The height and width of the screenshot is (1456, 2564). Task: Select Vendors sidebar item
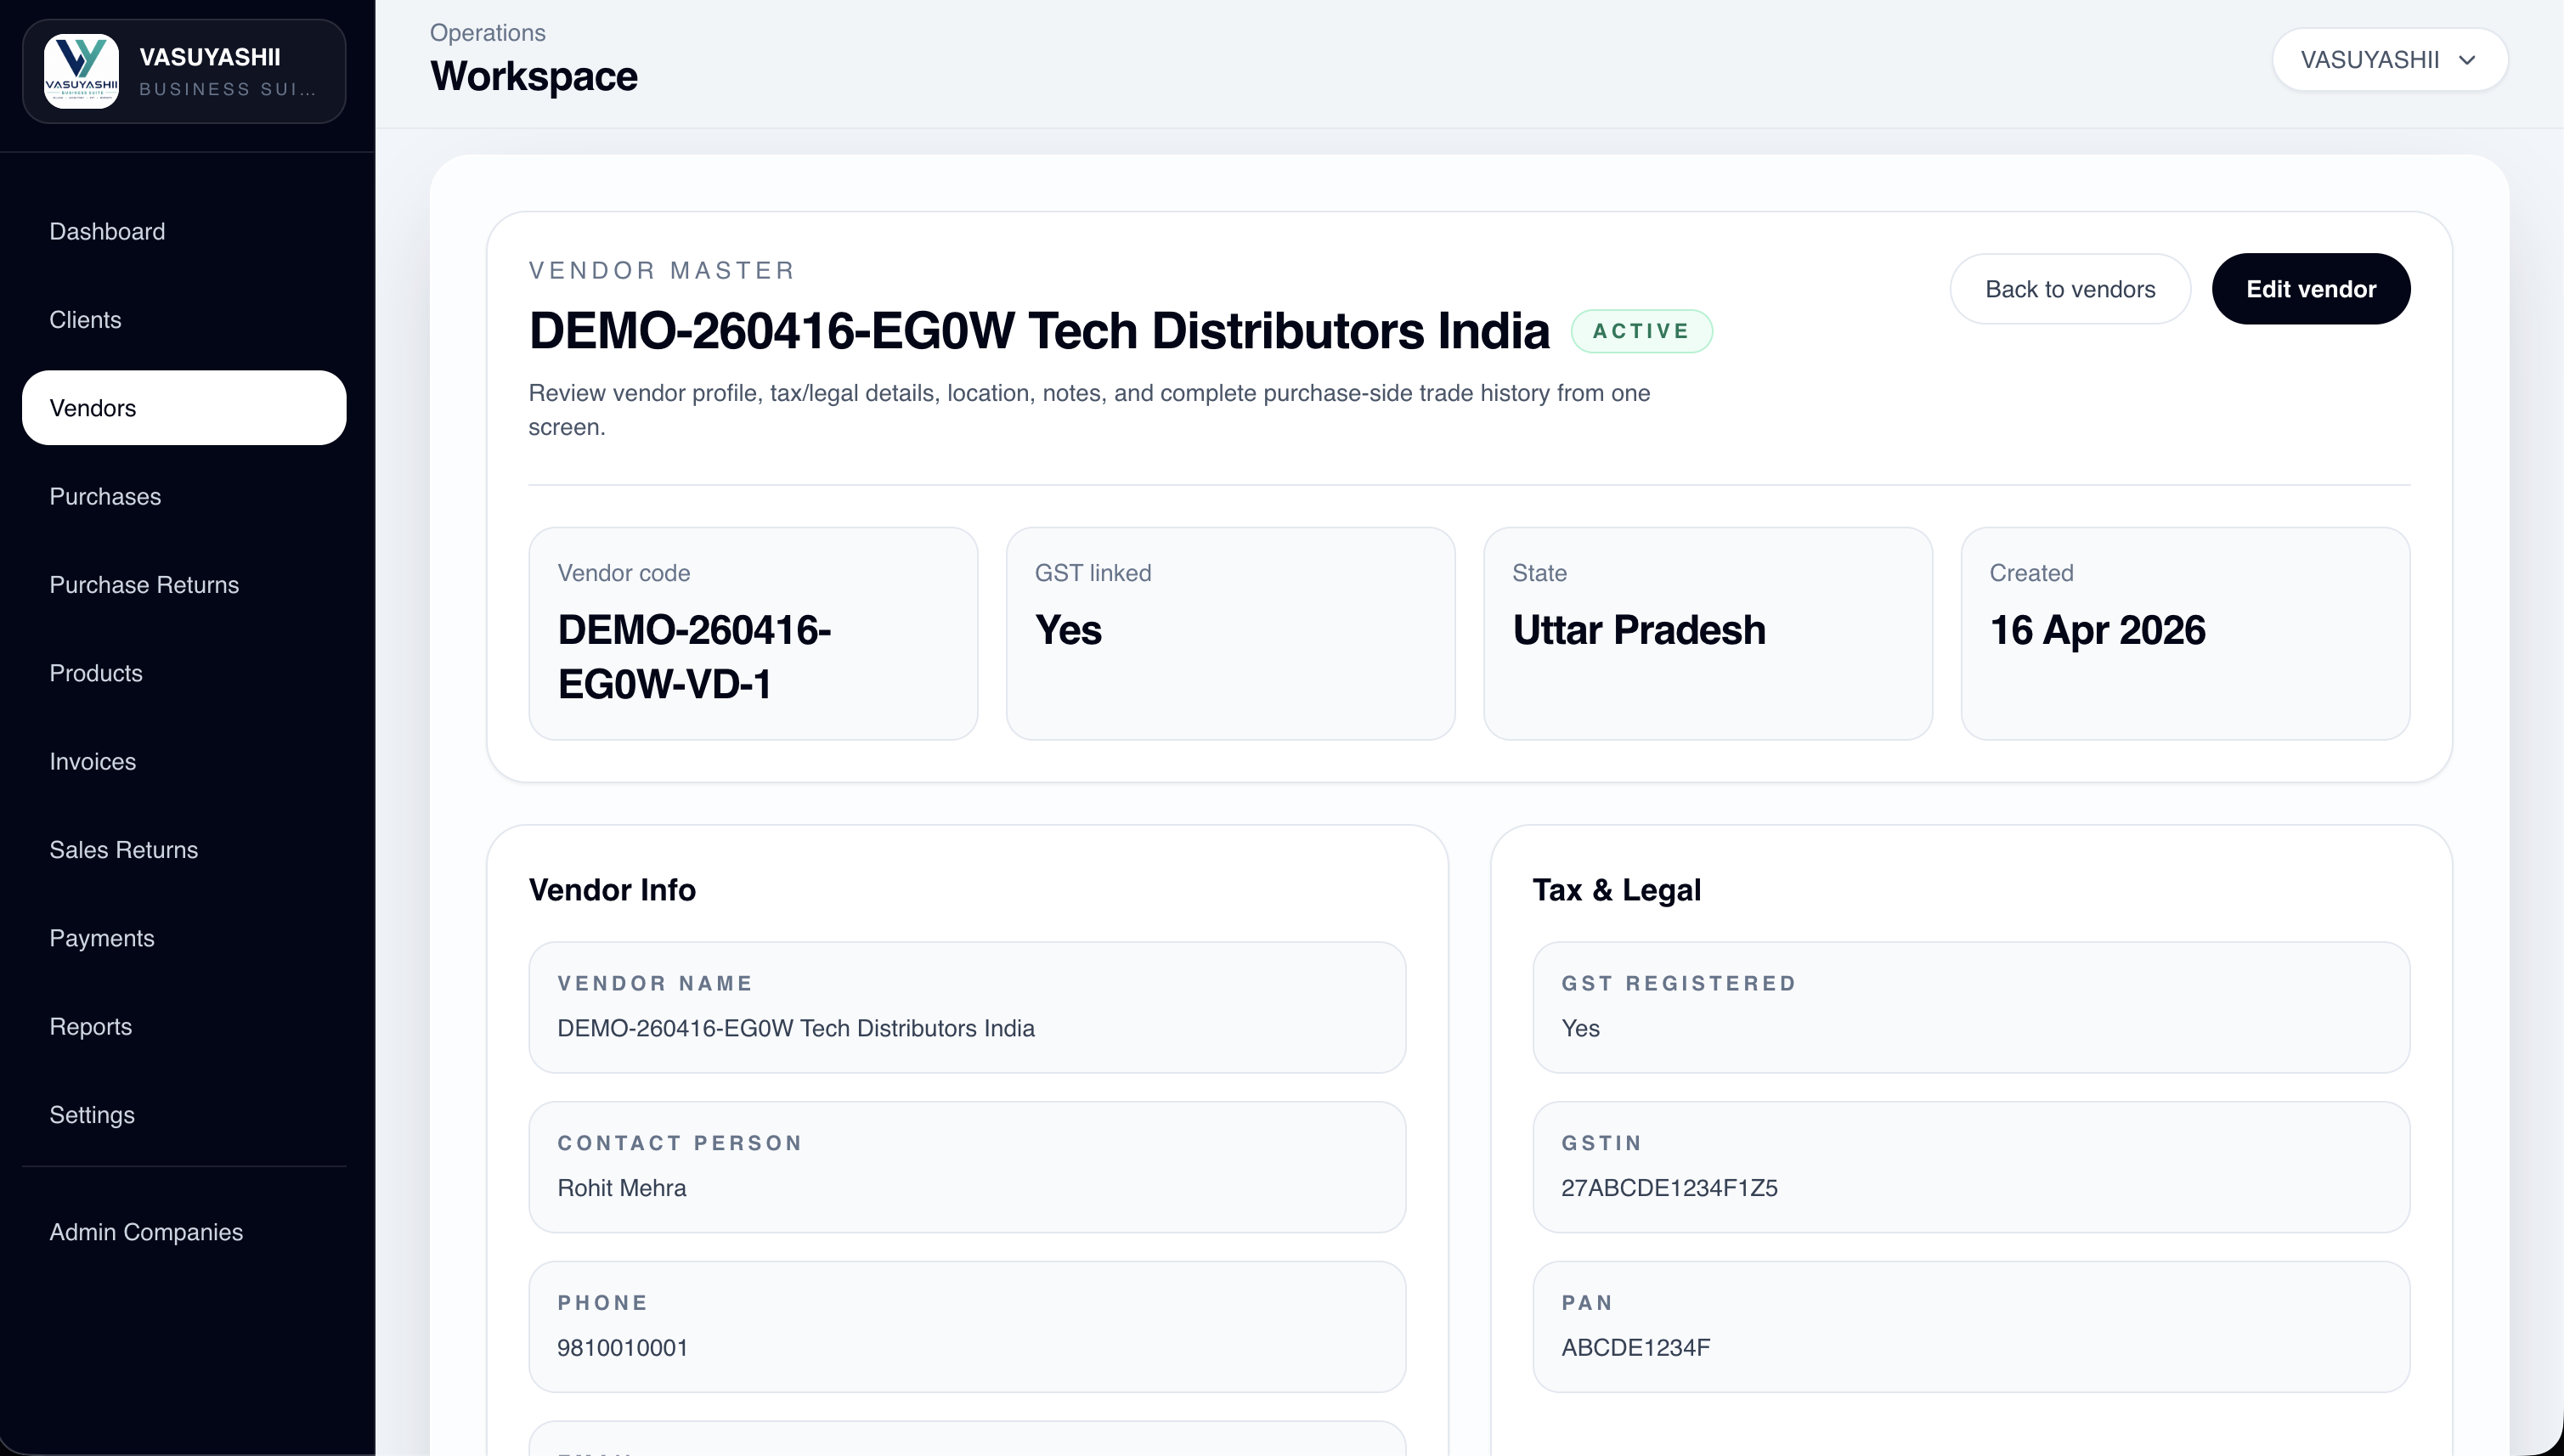click(x=184, y=408)
